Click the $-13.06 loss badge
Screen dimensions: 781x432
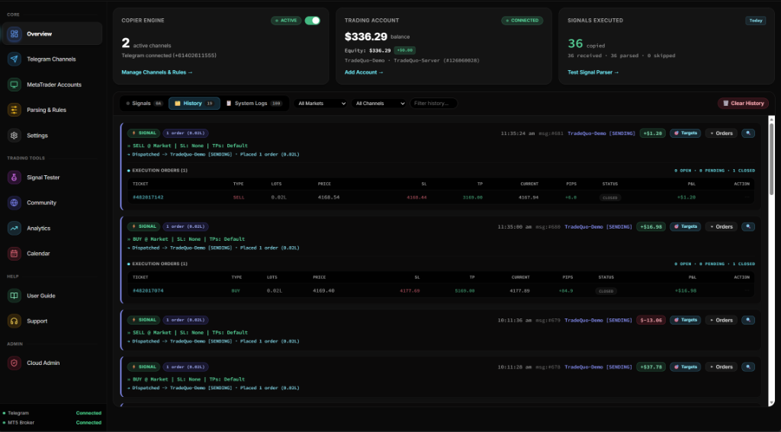pyautogui.click(x=651, y=320)
